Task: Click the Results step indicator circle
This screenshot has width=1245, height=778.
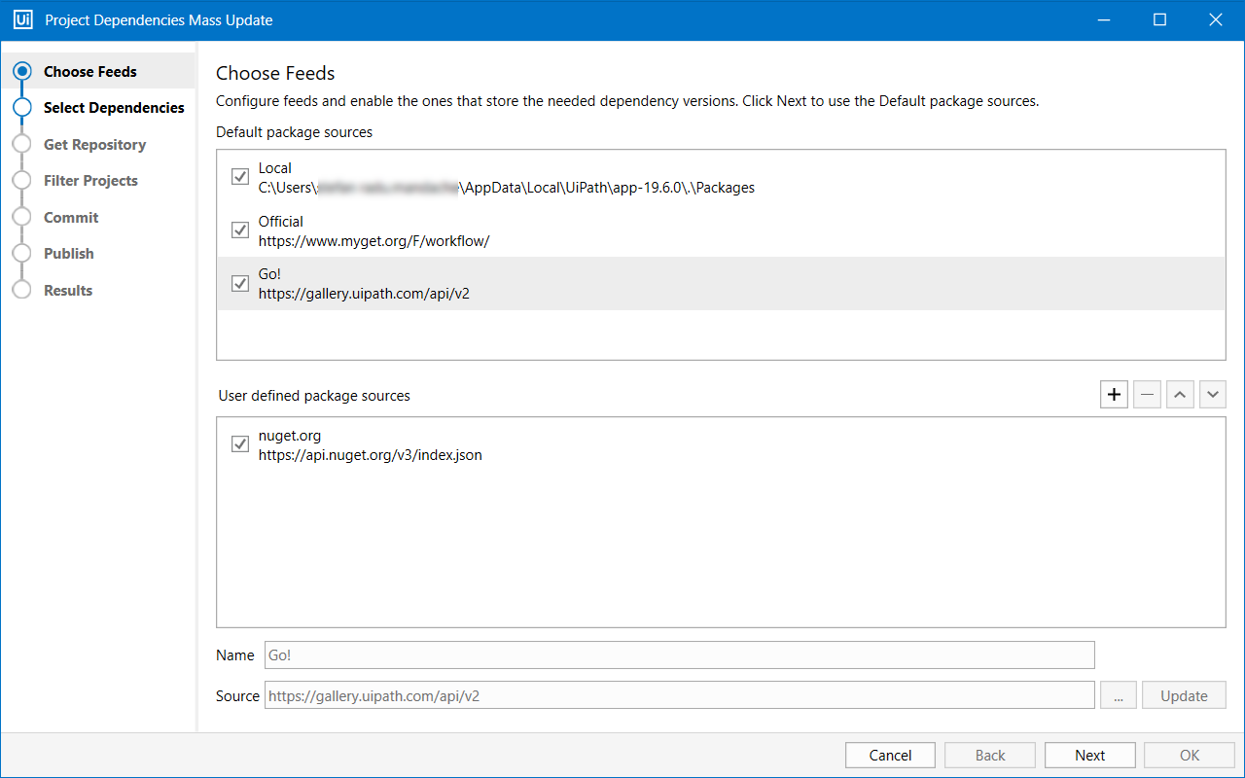Action: 21,290
